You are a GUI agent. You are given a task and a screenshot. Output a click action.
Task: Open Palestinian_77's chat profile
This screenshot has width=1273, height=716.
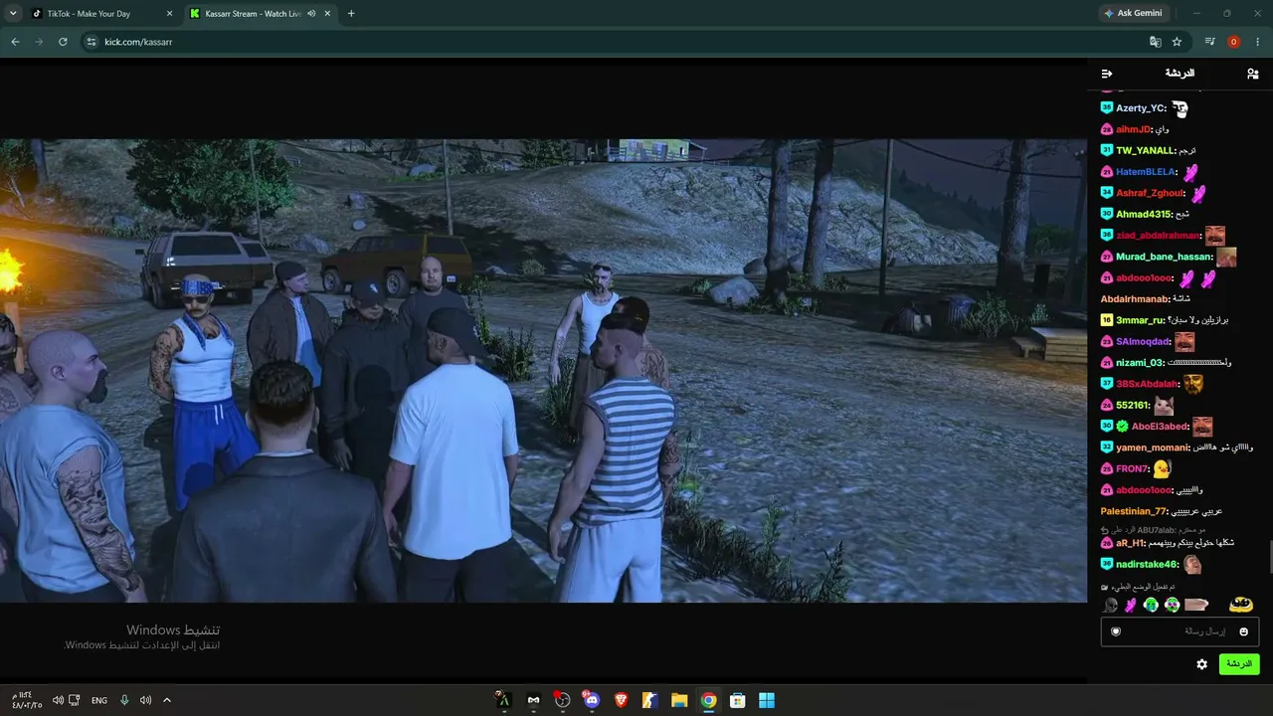pos(1134,511)
